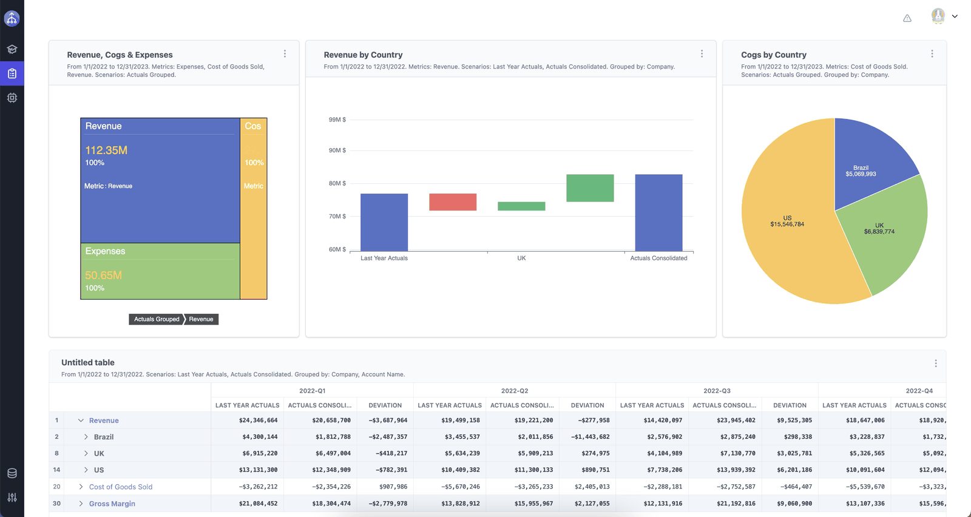Collapse the Revenue row in table
This screenshot has height=517, width=971.
pos(81,421)
